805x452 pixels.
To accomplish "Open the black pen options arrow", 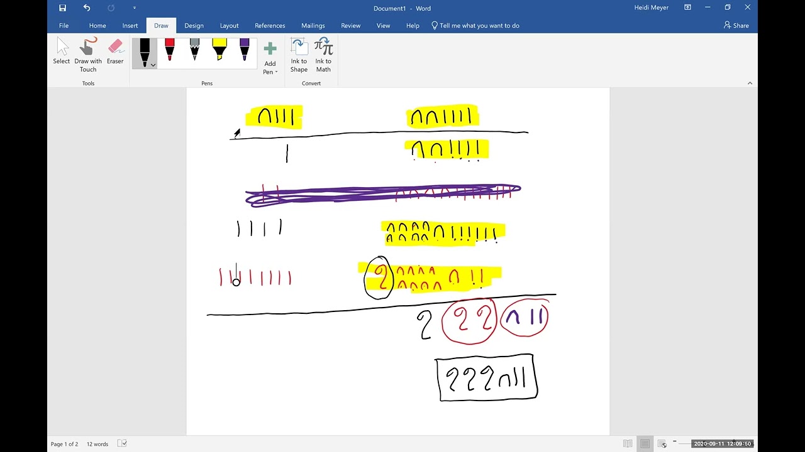I will point(152,65).
